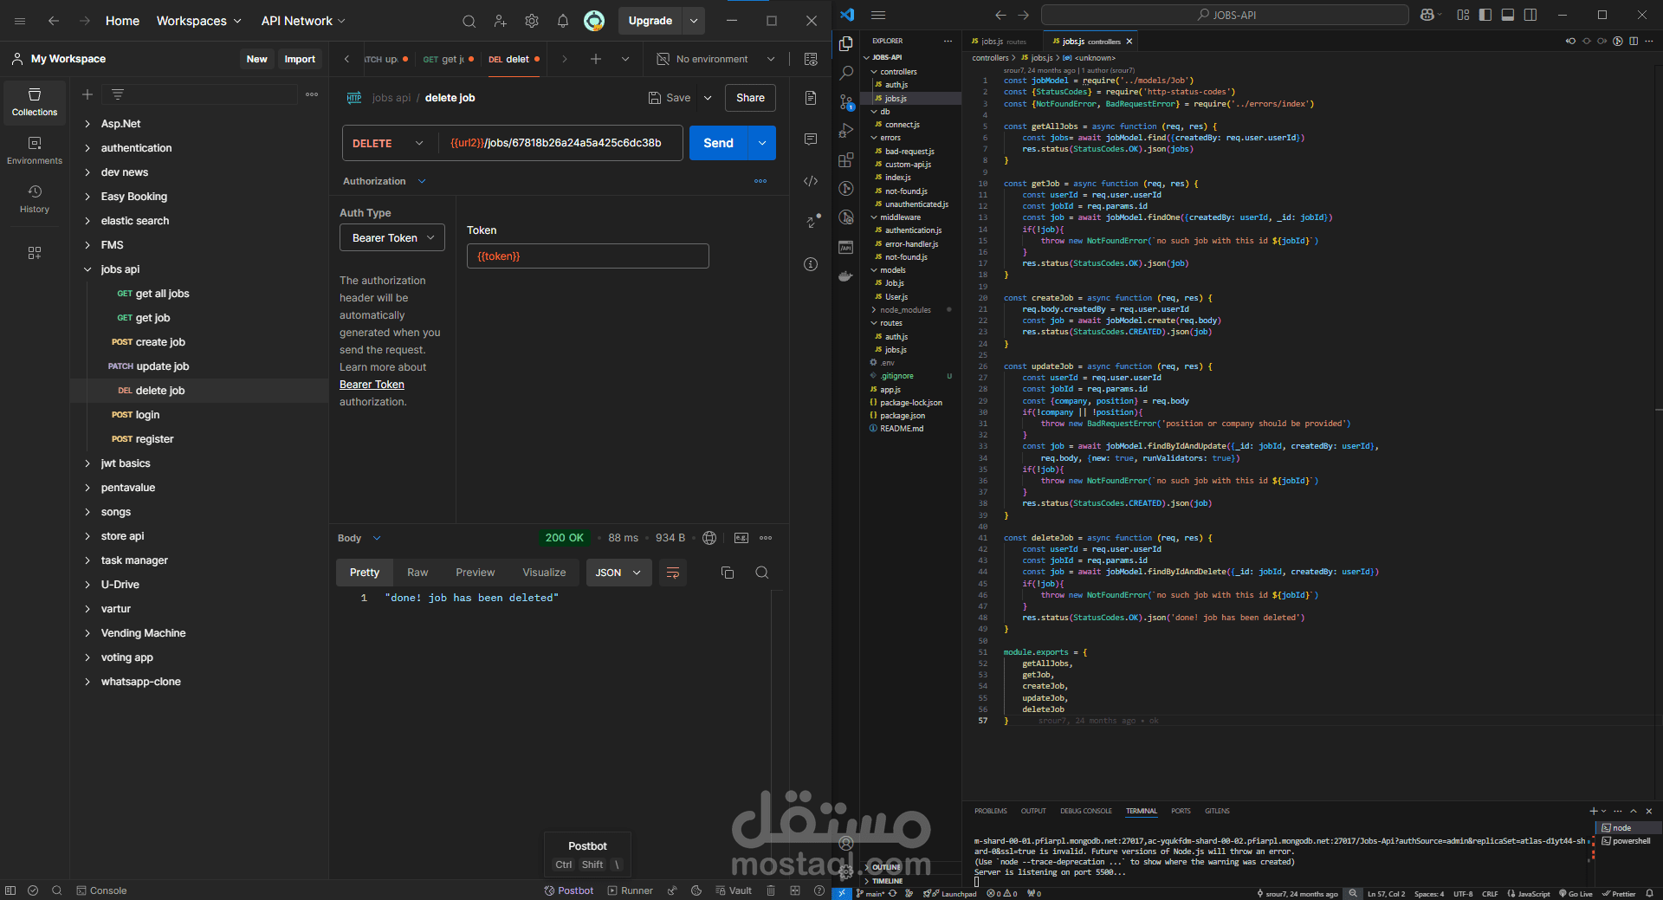Viewport: 1663px width, 900px height.
Task: Open the Visualize response tab
Action: click(x=544, y=573)
